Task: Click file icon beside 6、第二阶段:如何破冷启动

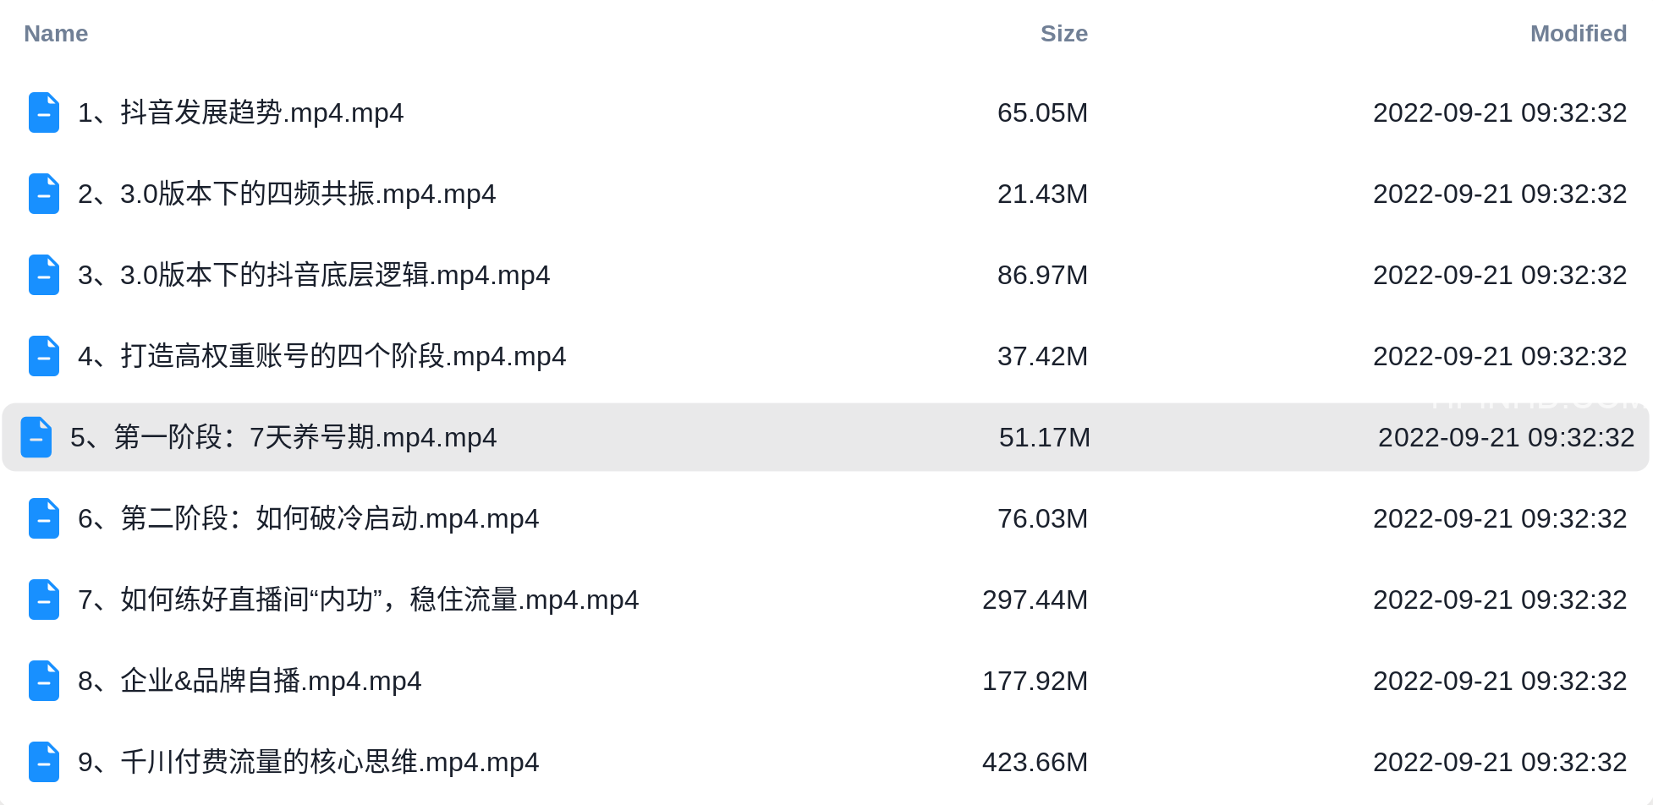Action: [44, 518]
